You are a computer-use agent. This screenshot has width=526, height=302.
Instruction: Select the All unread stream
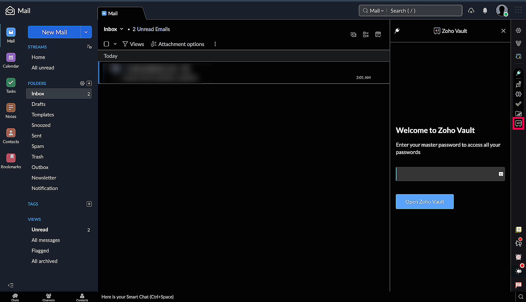point(43,68)
